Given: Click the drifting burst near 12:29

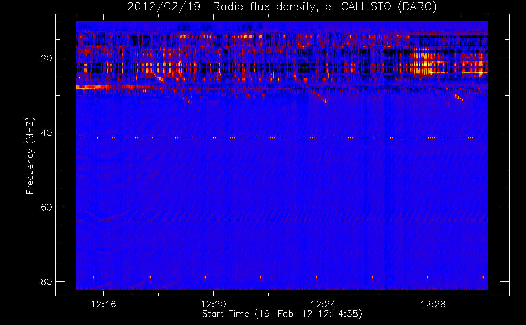Looking at the screenshot, I should (457, 97).
